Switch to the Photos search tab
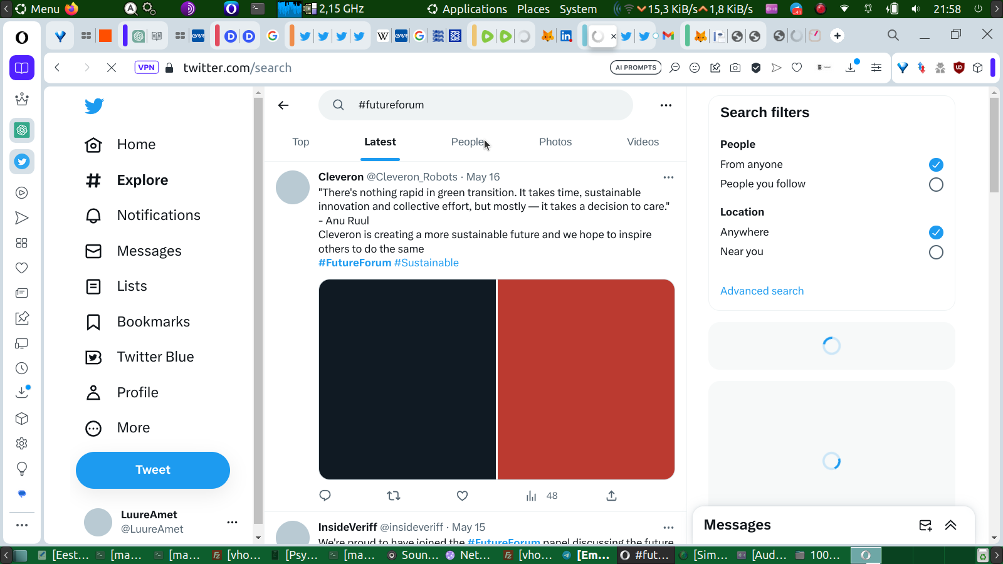1003x564 pixels. pos(555,142)
